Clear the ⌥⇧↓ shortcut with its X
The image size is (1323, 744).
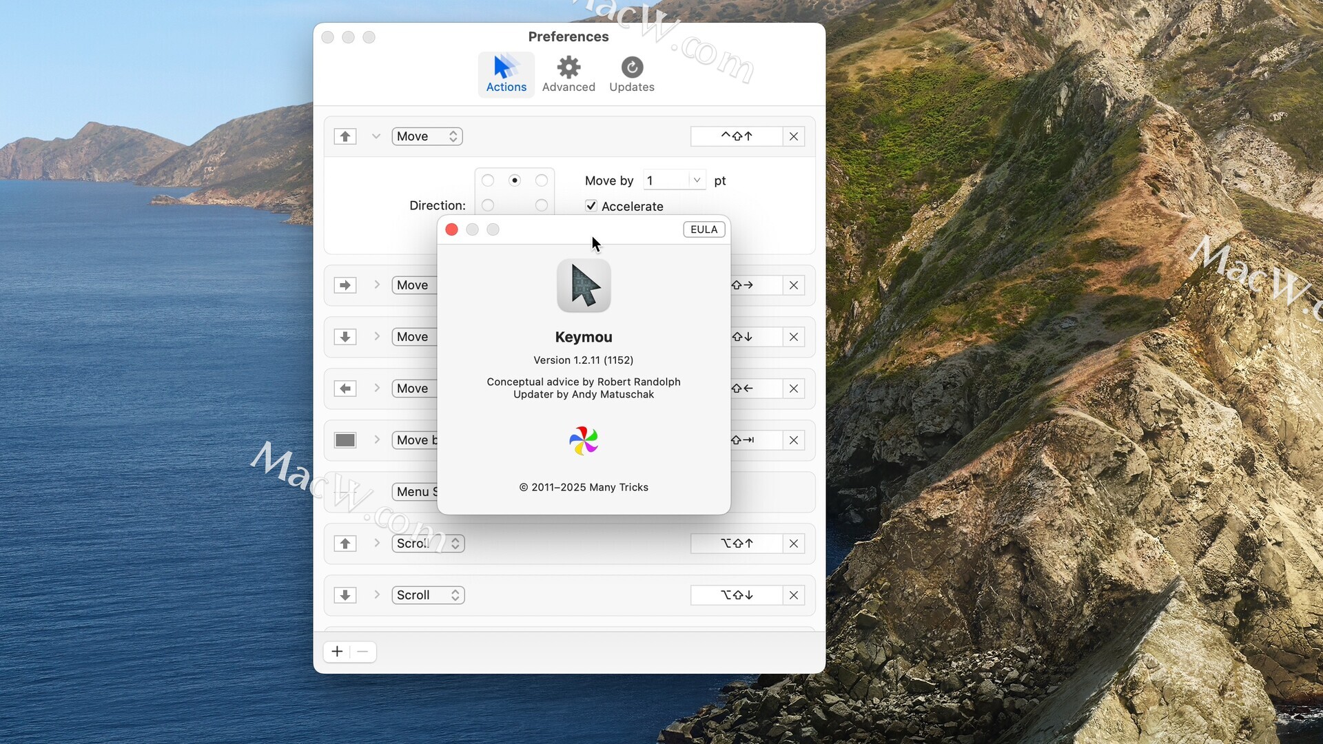pos(794,595)
